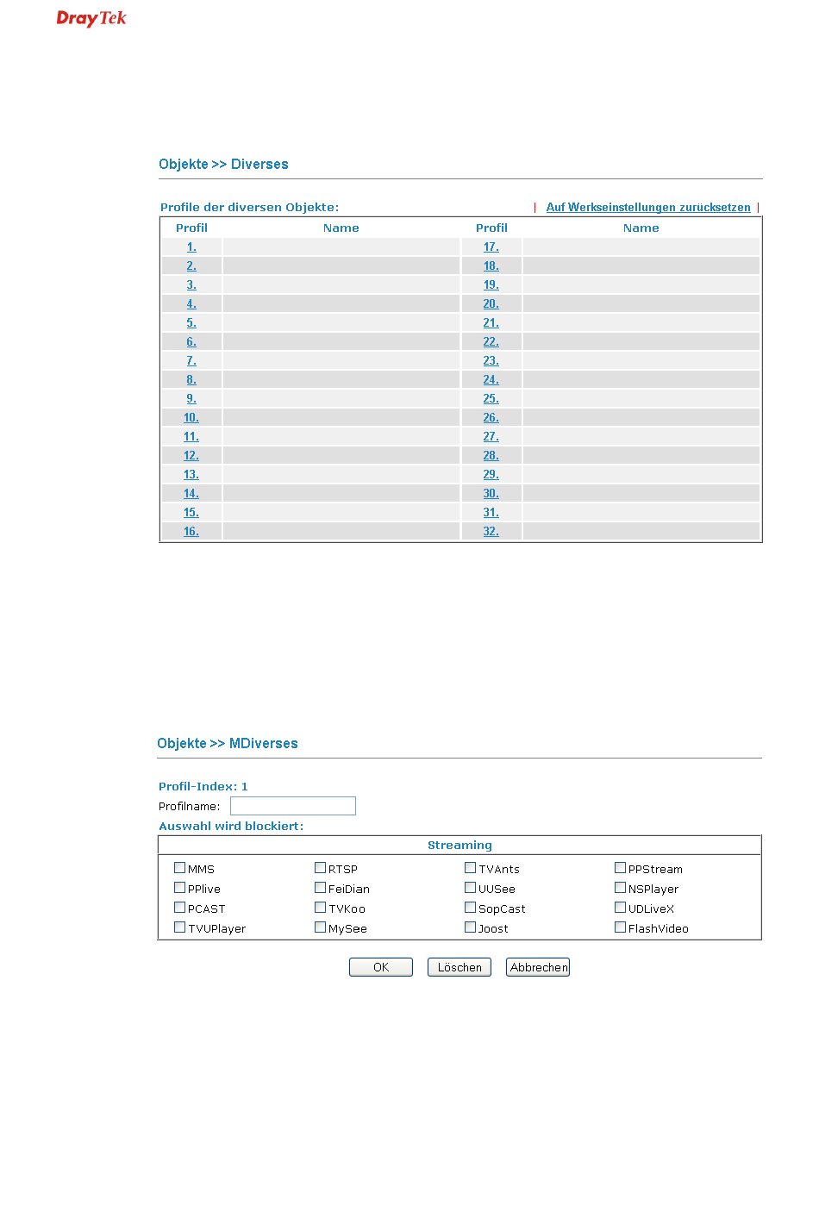Viewport: 819px width, 1205px height.
Task: Open profile link 10.
Action: [x=191, y=418]
